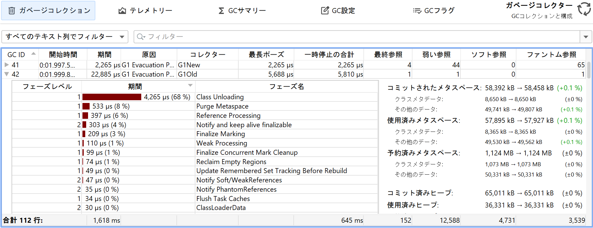The height and width of the screenshot is (228, 593).
Task: Click the GC Settings edit icon
Action: coord(325,11)
